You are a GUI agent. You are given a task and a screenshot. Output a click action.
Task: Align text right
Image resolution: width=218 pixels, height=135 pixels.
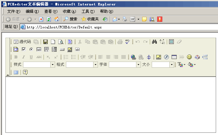click(x=116, y=57)
